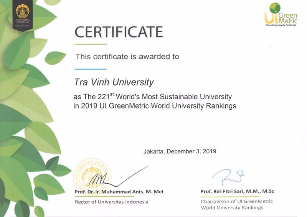The image size is (307, 217).
Task: Click the 'Rector of Universitas Indonesia' title
Action: coord(111,202)
